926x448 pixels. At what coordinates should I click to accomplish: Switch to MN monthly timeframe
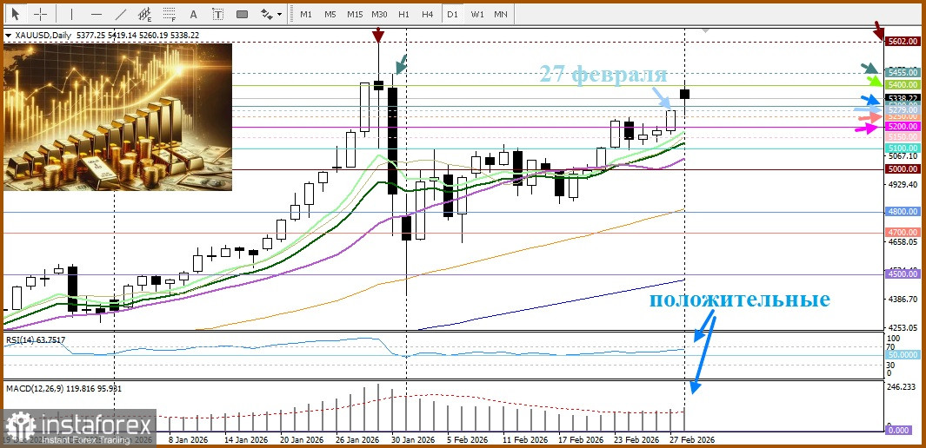coord(500,14)
